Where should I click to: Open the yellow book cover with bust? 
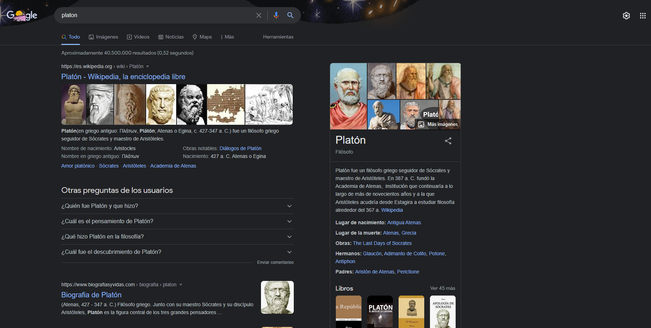click(x=411, y=312)
